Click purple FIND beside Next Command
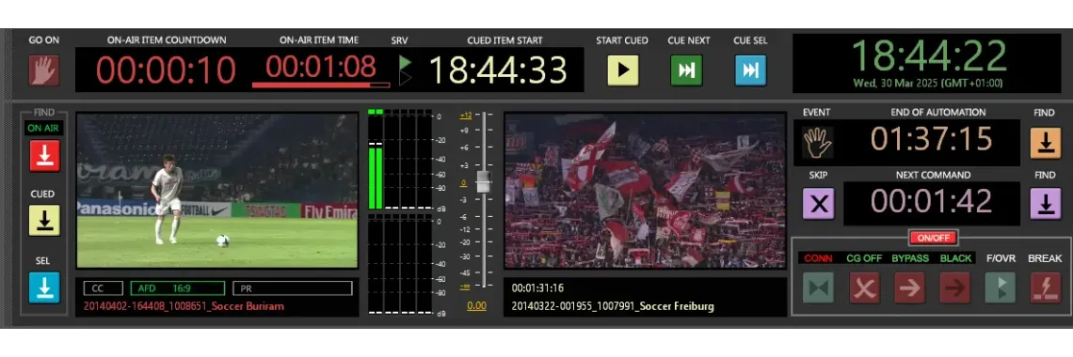Image resolution: width=1073 pixels, height=357 pixels. (1045, 204)
